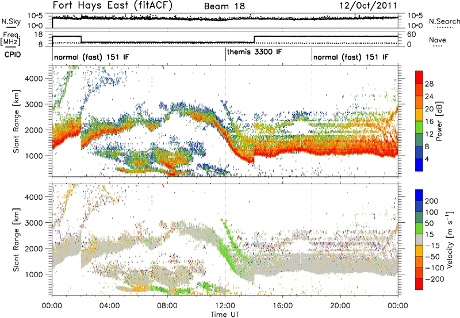Click the '16:00' time axis tick label
This screenshot has width=460, height=318.
(282, 306)
